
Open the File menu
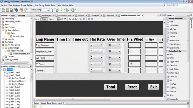[x=2, y=5]
